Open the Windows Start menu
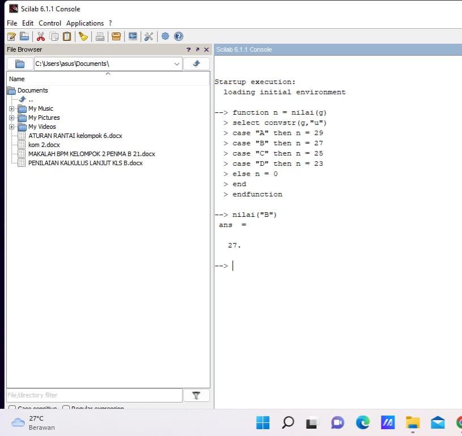Viewport: 462px width, 436px height. pos(263,423)
